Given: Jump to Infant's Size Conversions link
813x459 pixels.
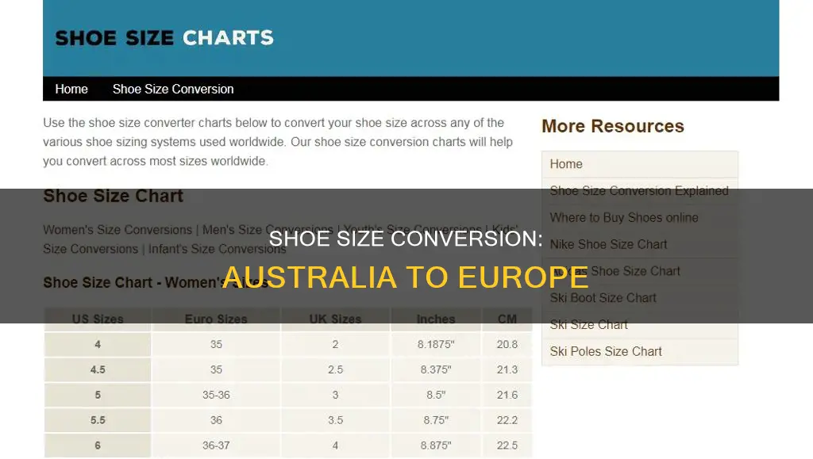Looking at the screenshot, I should pos(218,249).
